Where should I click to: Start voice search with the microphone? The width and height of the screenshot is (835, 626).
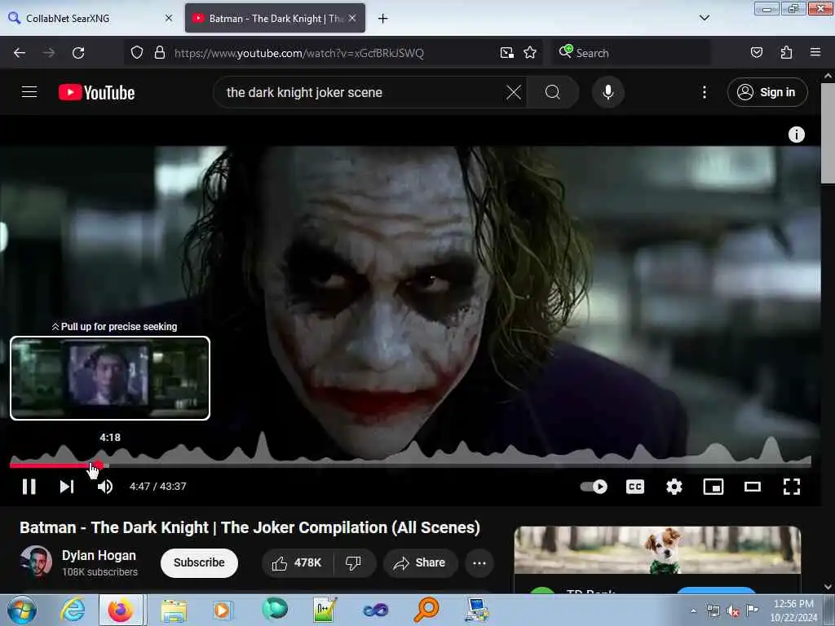pos(607,92)
